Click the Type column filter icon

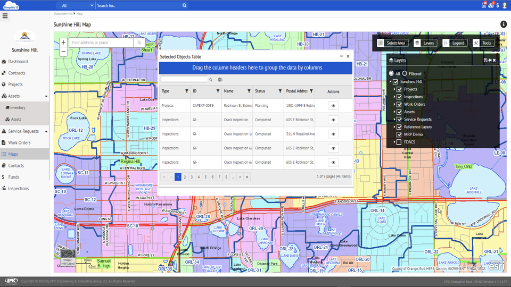tap(187, 91)
